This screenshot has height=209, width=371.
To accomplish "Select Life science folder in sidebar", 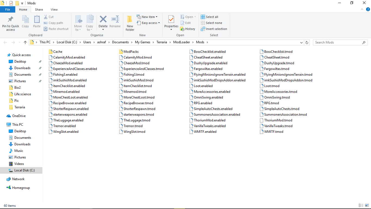I will (x=23, y=94).
